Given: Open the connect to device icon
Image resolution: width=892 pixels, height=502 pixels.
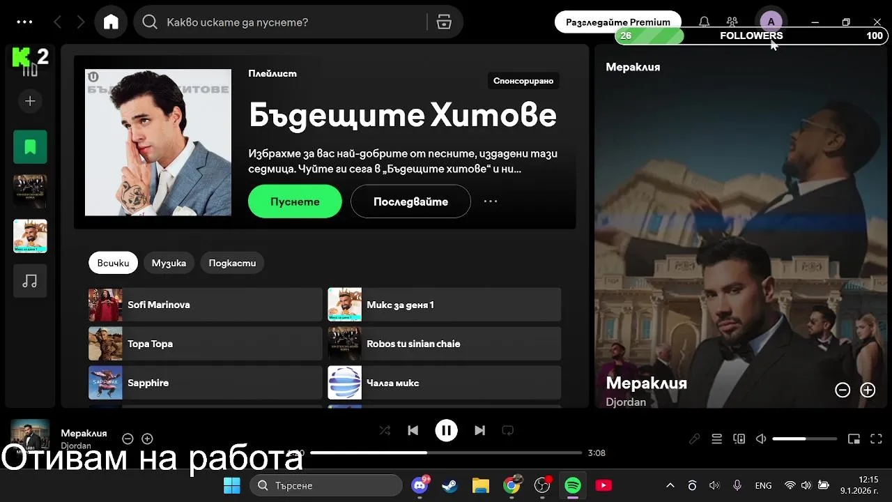Looking at the screenshot, I should (739, 439).
